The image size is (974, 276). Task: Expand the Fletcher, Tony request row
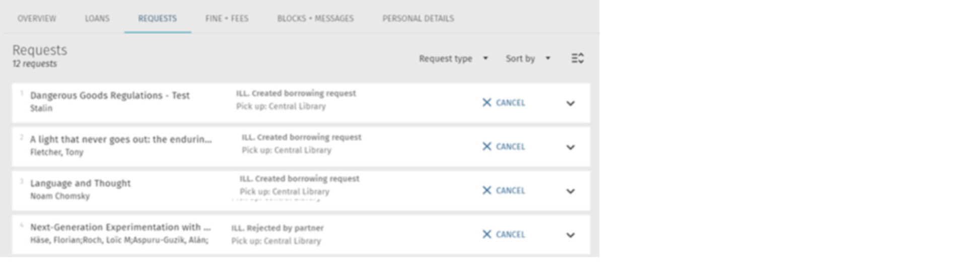click(570, 147)
